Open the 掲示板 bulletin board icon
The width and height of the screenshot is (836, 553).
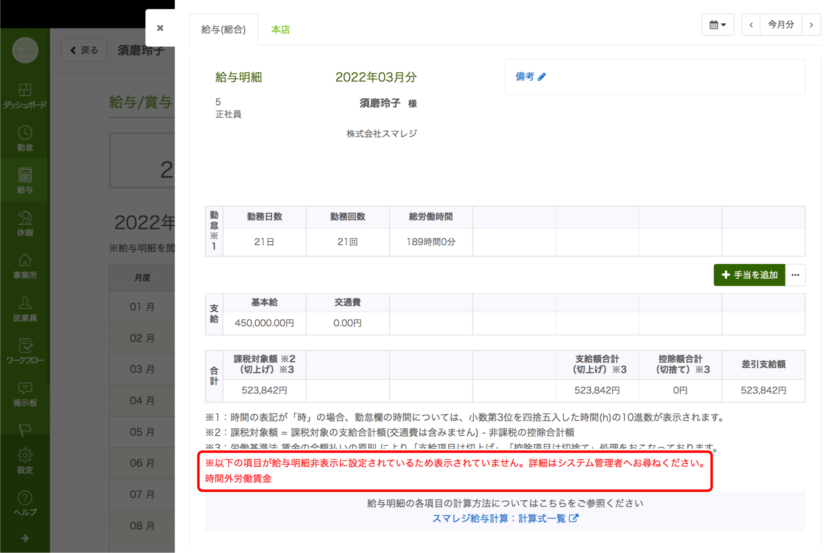pos(24,392)
